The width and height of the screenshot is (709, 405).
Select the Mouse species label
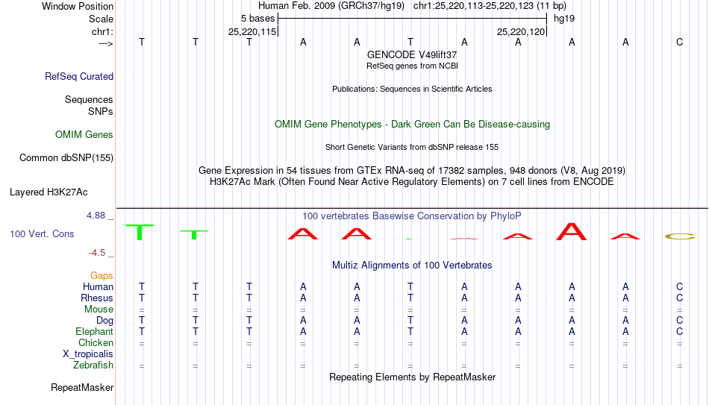coord(99,310)
